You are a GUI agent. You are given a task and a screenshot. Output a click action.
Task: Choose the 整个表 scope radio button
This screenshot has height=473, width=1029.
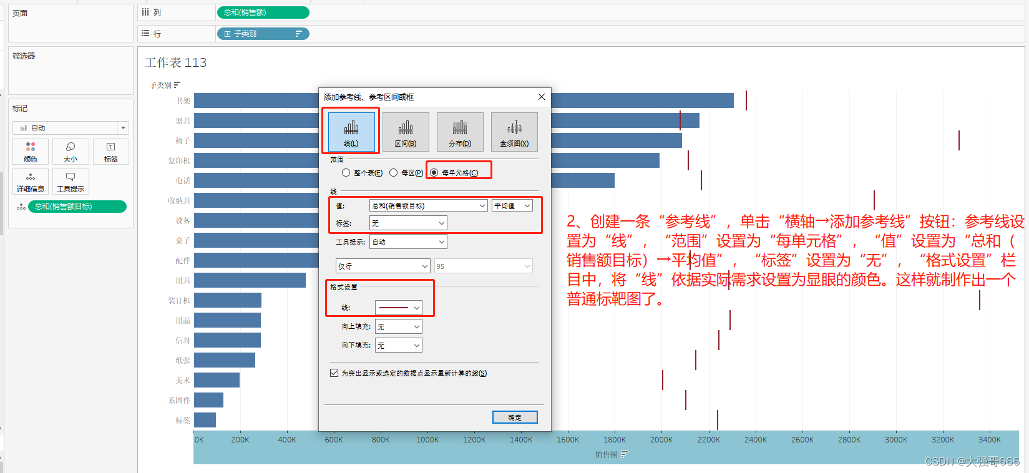coord(346,173)
